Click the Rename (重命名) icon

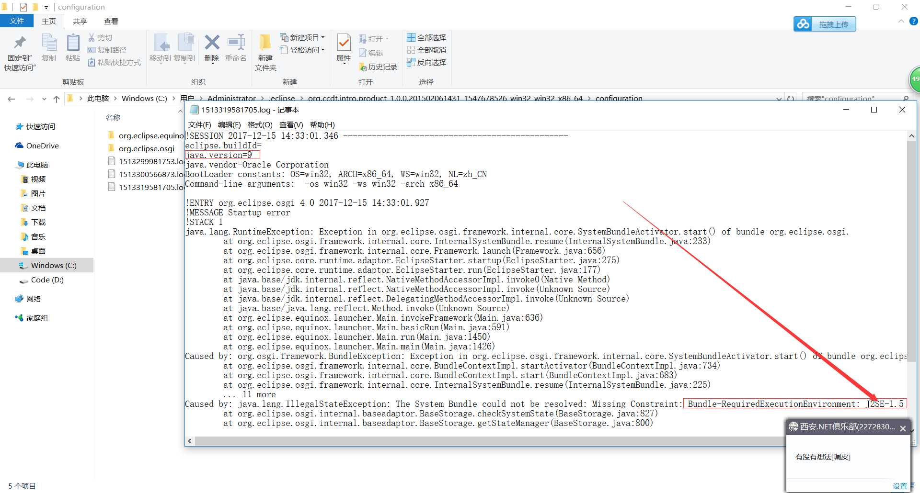(x=236, y=48)
